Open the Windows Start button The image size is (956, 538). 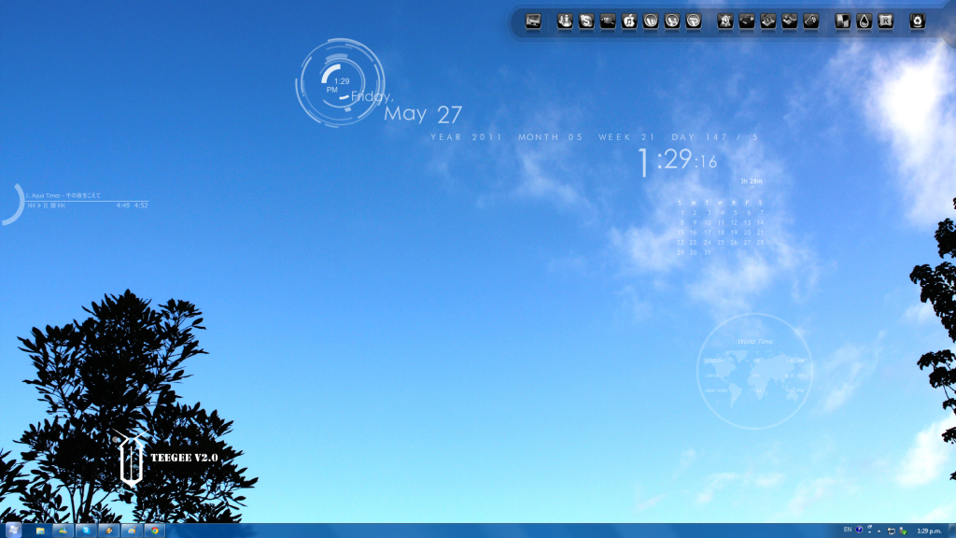[x=12, y=530]
